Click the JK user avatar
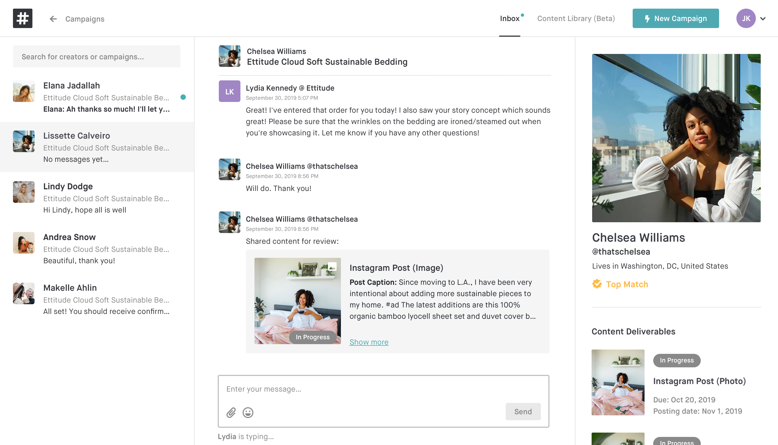Screen dimensions: 778x445 [x=746, y=18]
